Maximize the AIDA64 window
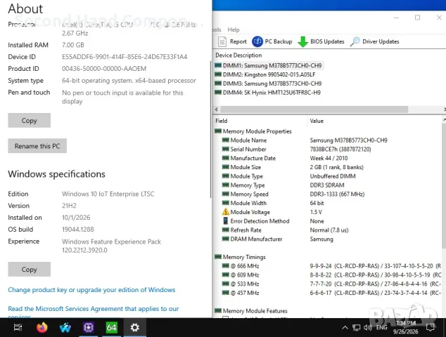The image size is (446, 337). coord(417,18)
